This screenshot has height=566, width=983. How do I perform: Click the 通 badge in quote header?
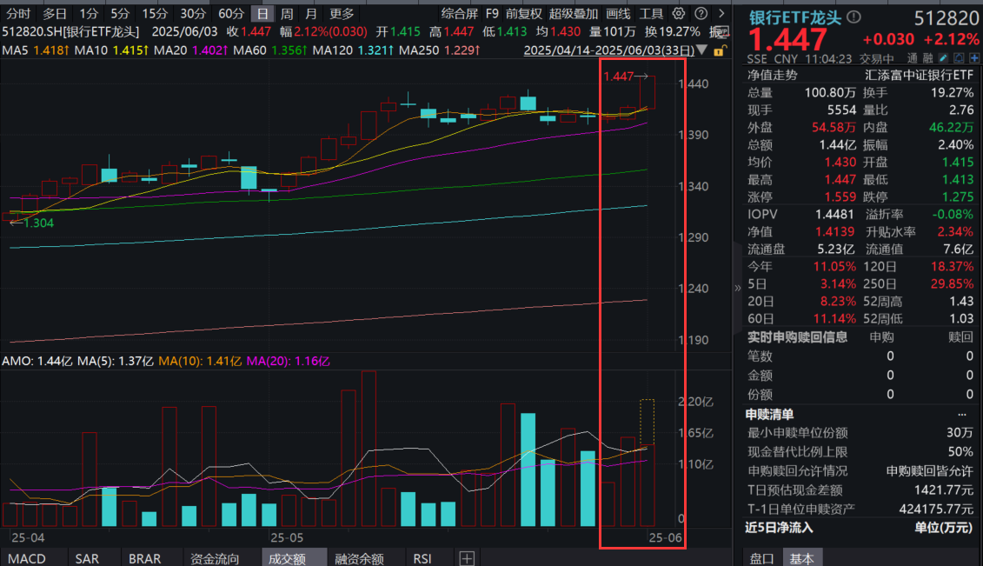tap(912, 58)
